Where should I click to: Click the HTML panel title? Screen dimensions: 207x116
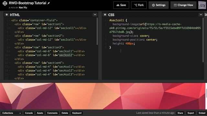[15, 15]
